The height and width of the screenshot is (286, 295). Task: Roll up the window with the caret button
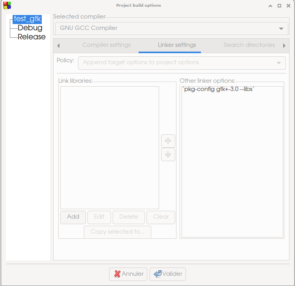pos(270,6)
